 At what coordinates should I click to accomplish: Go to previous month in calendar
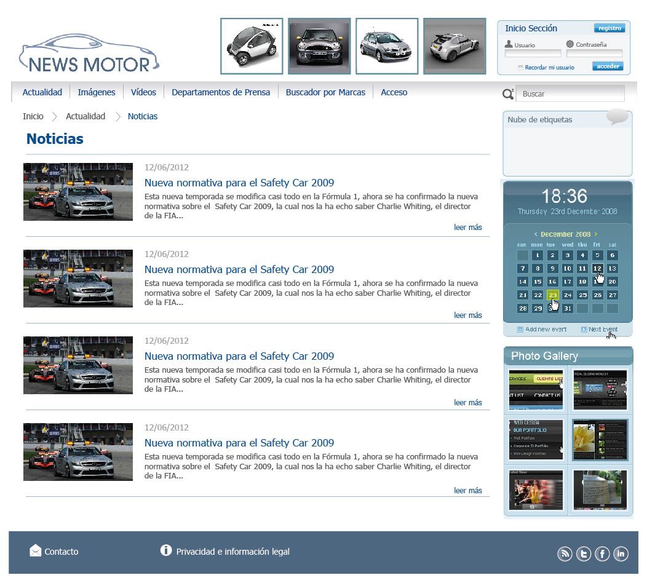536,234
